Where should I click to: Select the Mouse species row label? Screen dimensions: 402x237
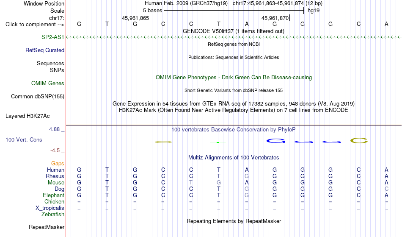(x=56, y=183)
